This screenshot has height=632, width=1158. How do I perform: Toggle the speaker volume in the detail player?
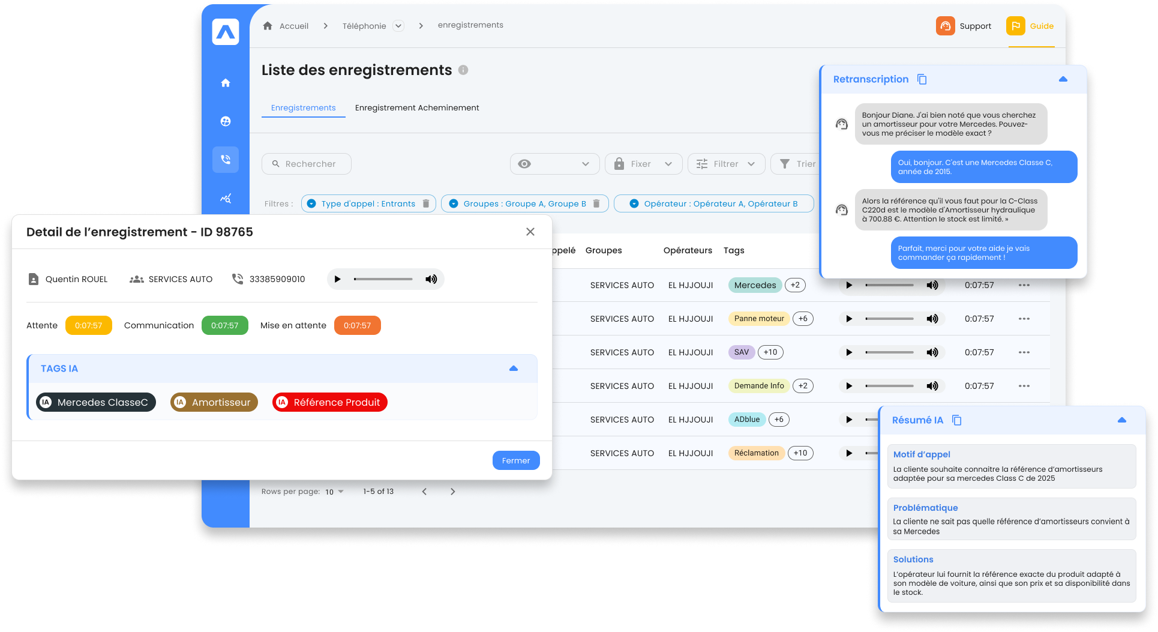pos(431,278)
